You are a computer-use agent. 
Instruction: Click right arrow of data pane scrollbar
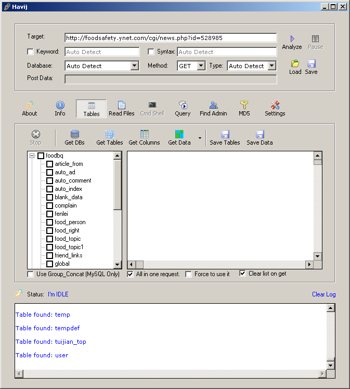309,265
